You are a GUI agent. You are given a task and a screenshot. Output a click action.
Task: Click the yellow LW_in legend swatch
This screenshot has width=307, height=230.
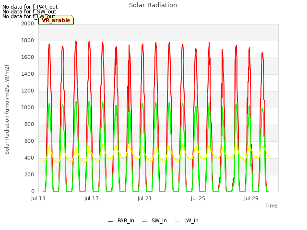pos(177,221)
